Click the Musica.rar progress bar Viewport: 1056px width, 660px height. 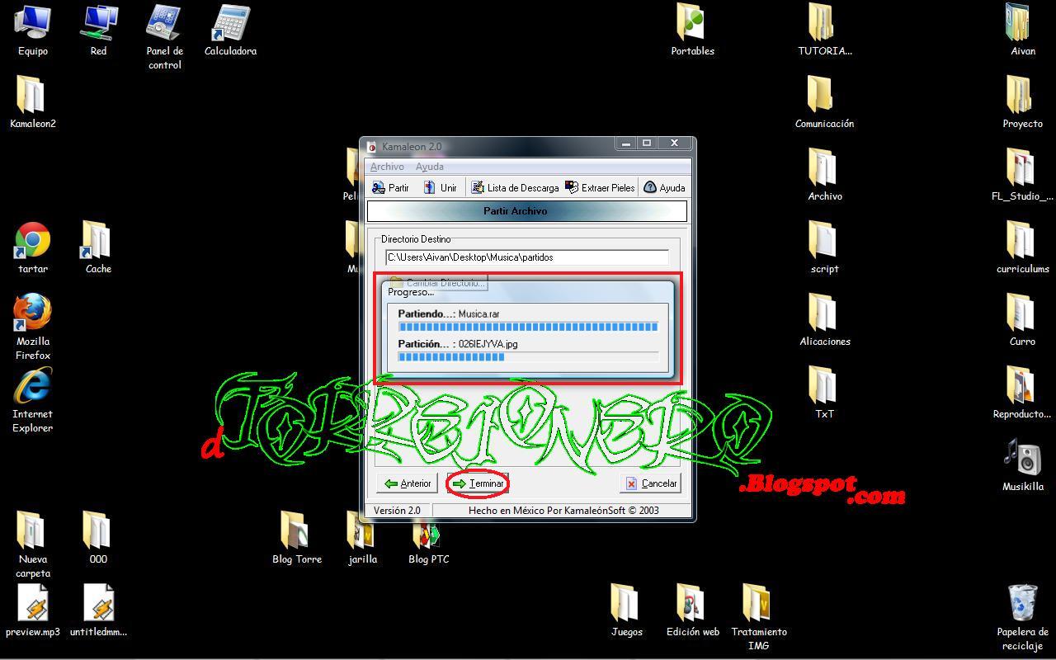[x=528, y=327]
